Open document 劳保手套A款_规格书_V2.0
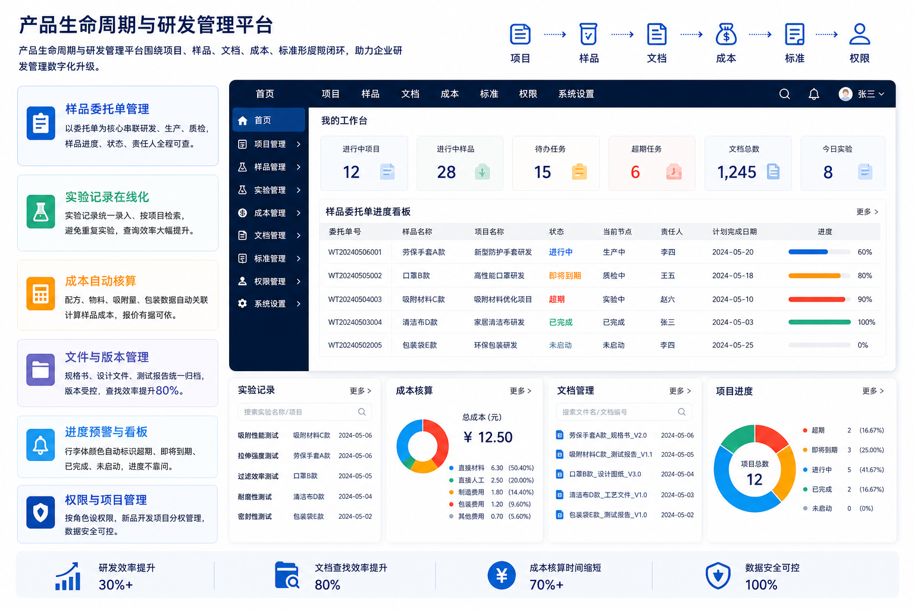Screen dimensions: 914x609 [608, 435]
